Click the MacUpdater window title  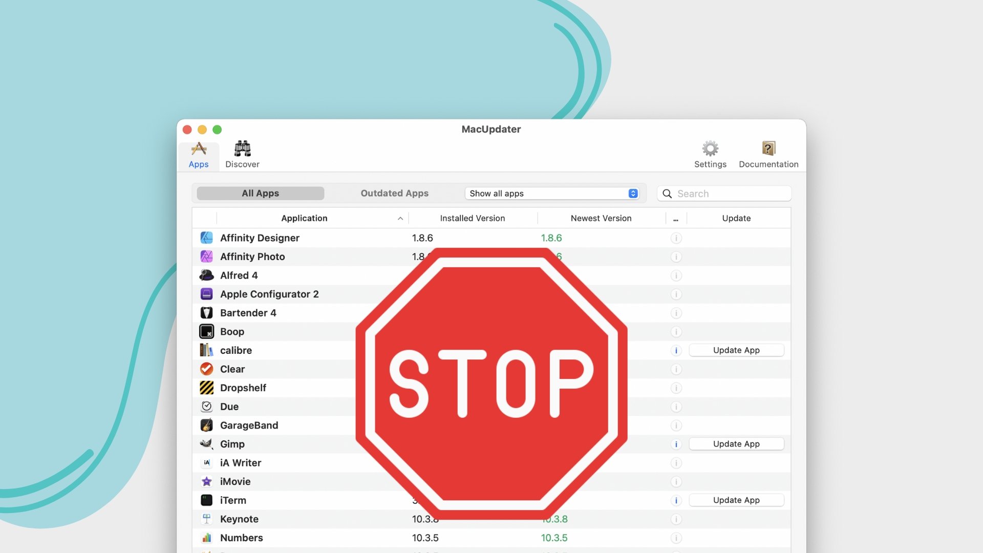[x=491, y=129]
